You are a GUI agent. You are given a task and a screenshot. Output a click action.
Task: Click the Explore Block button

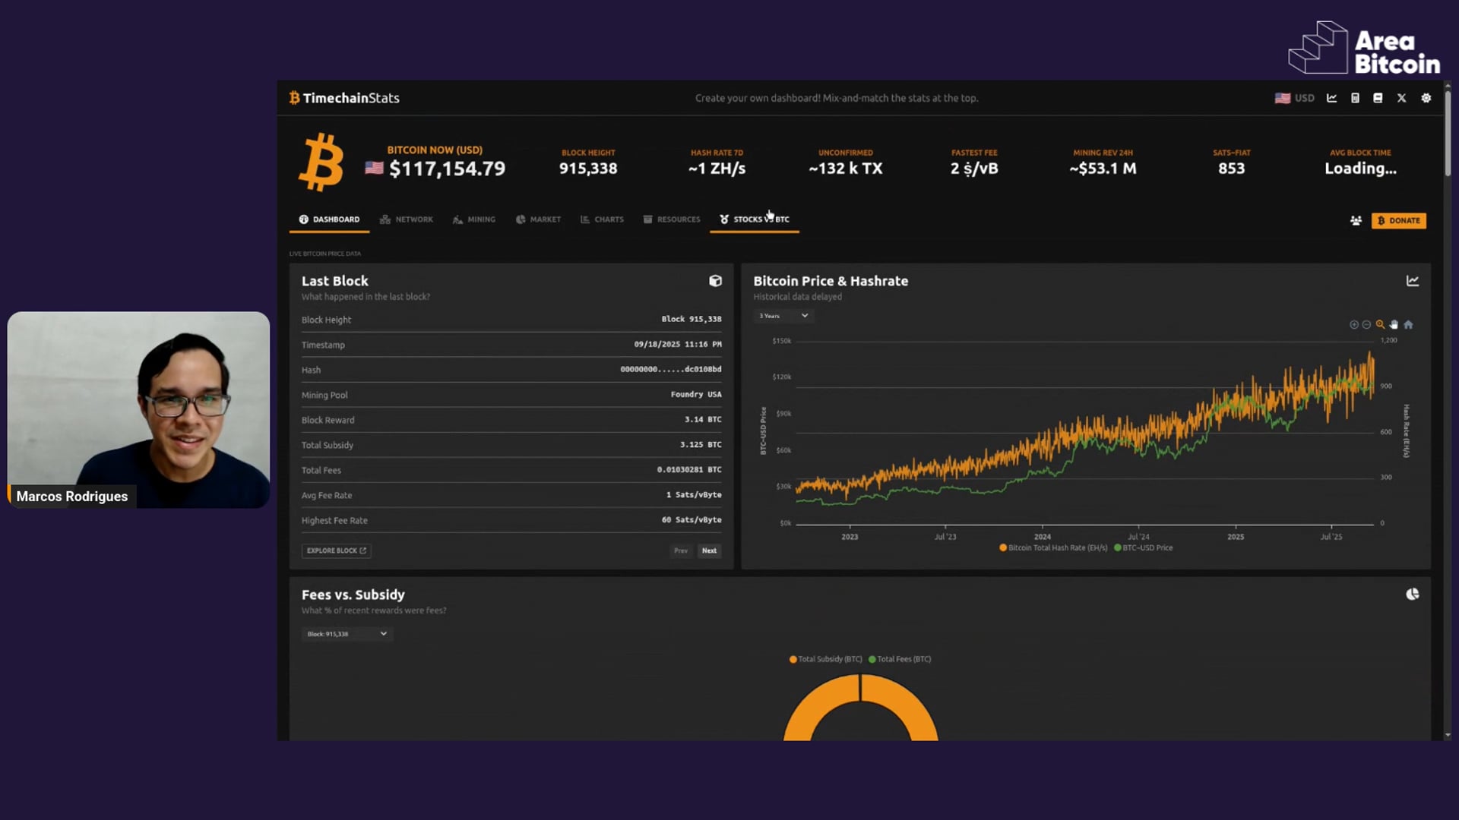click(x=336, y=550)
